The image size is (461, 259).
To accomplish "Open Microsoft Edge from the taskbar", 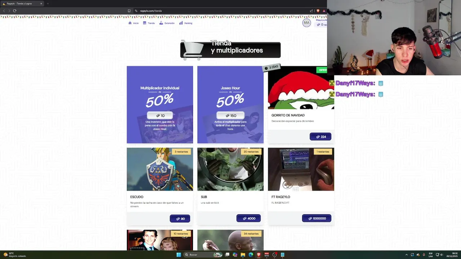I will click(251, 255).
